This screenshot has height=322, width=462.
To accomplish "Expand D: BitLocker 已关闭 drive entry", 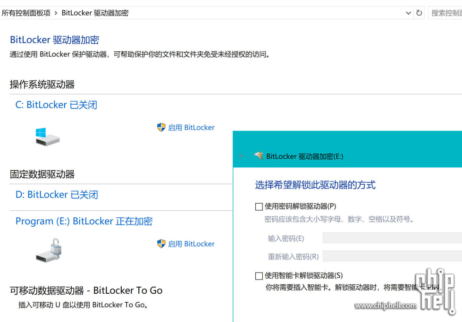I will point(57,195).
